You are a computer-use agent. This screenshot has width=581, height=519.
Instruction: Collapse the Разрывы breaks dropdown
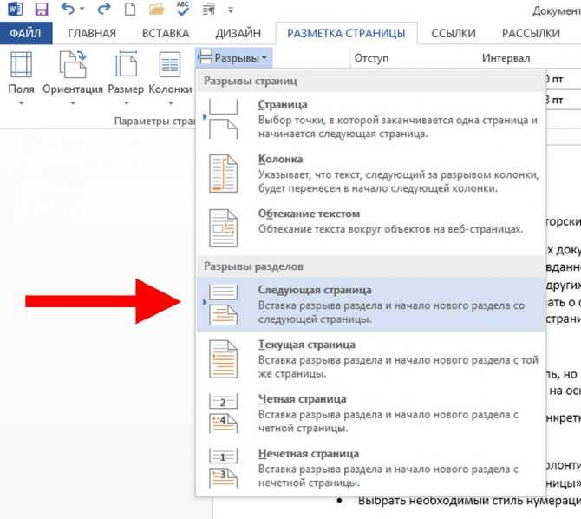click(234, 58)
